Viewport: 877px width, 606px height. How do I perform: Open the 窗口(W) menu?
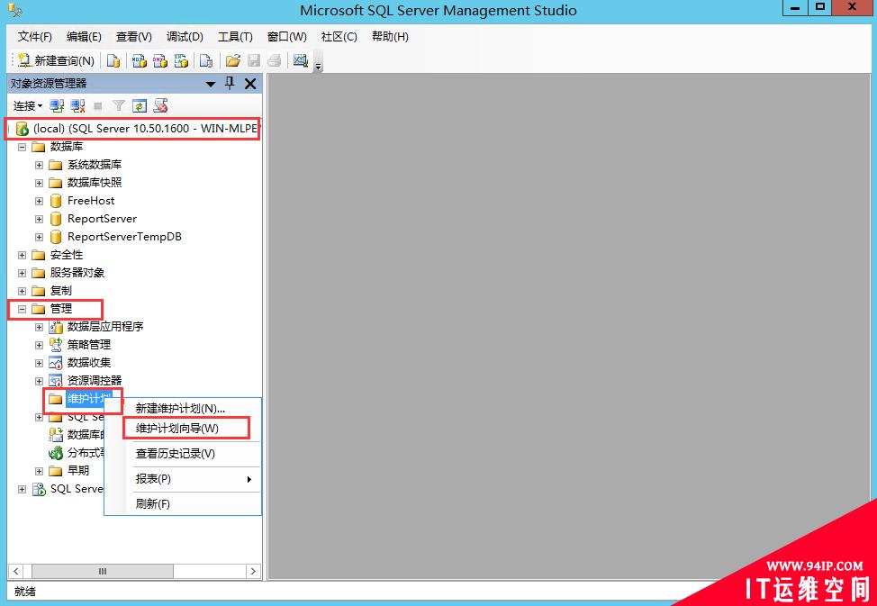click(x=287, y=36)
